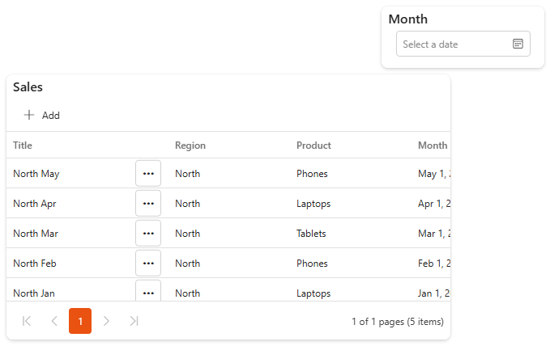Image resolution: width=550 pixels, height=346 pixels.
Task: Select the North Jan title cell
Action: (34, 293)
